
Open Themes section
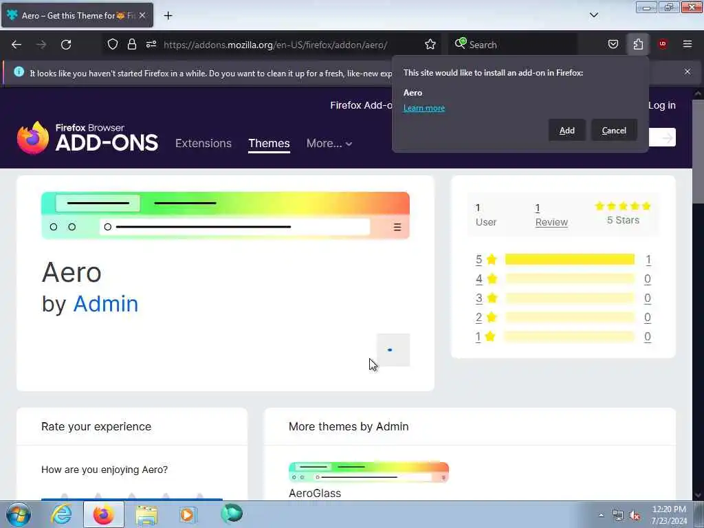click(x=269, y=143)
